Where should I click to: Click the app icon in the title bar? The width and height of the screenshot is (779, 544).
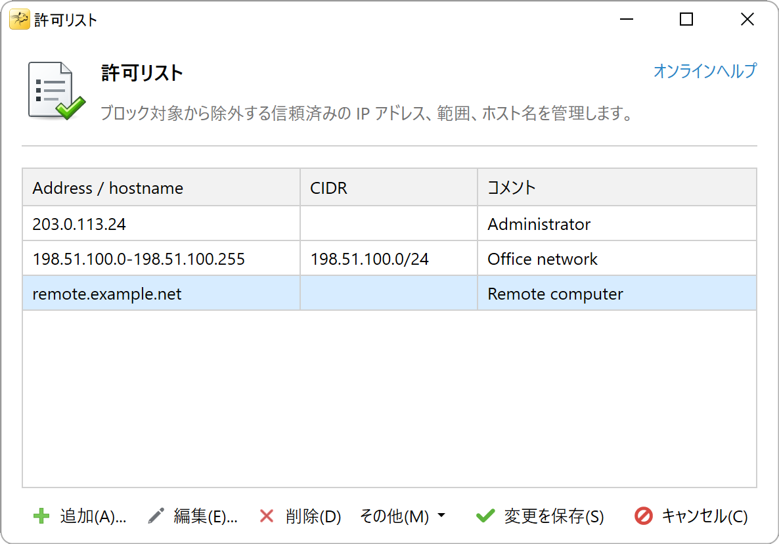coord(19,19)
